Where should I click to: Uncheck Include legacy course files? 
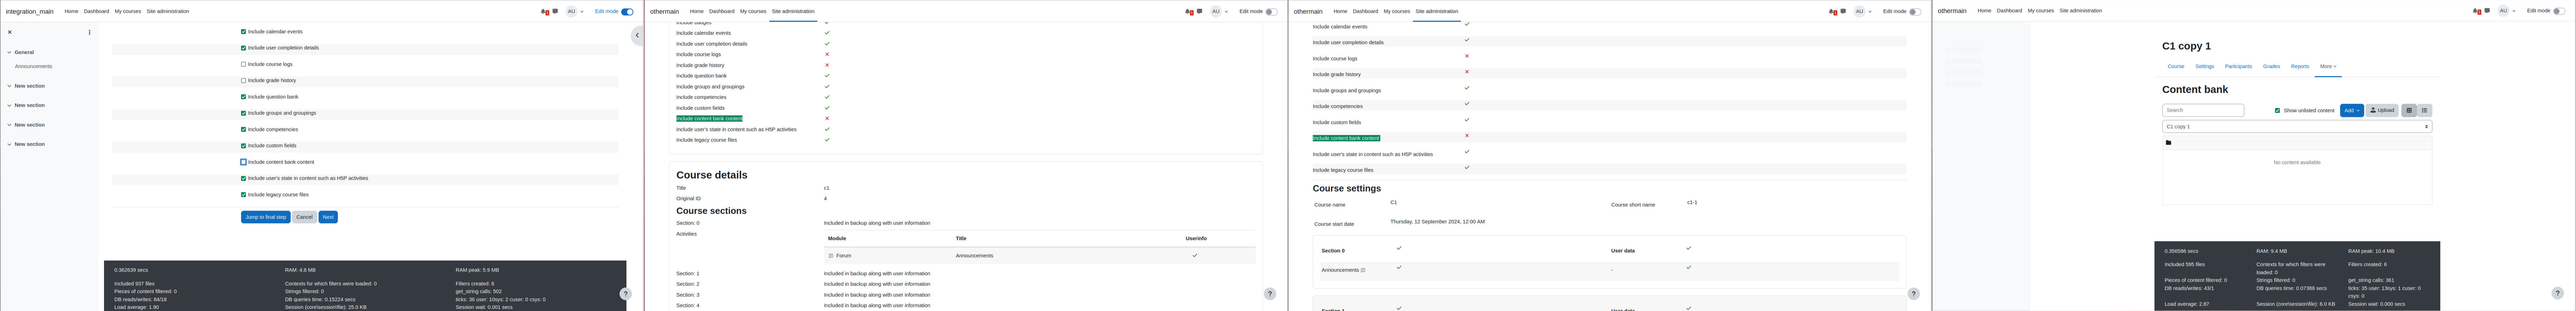[x=243, y=195]
